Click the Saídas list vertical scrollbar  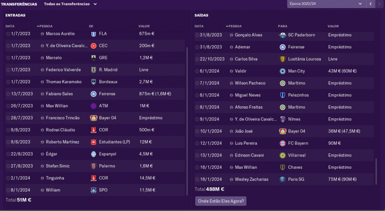[376, 171]
